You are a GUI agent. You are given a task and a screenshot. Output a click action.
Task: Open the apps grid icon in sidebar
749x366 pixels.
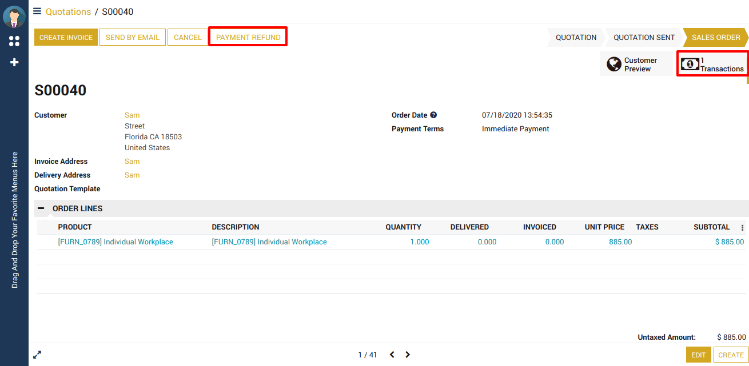click(x=14, y=41)
